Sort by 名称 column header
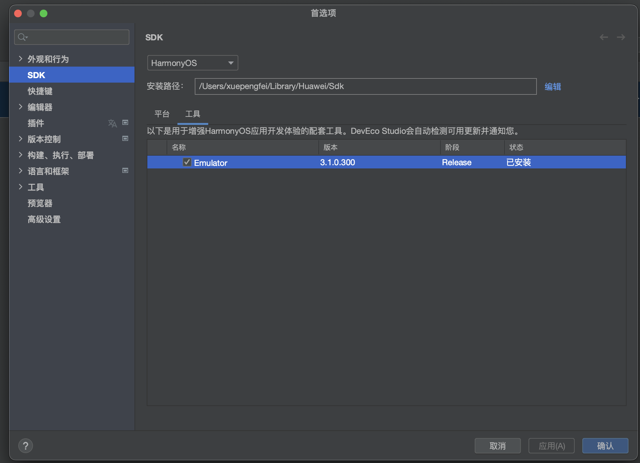 (x=243, y=147)
